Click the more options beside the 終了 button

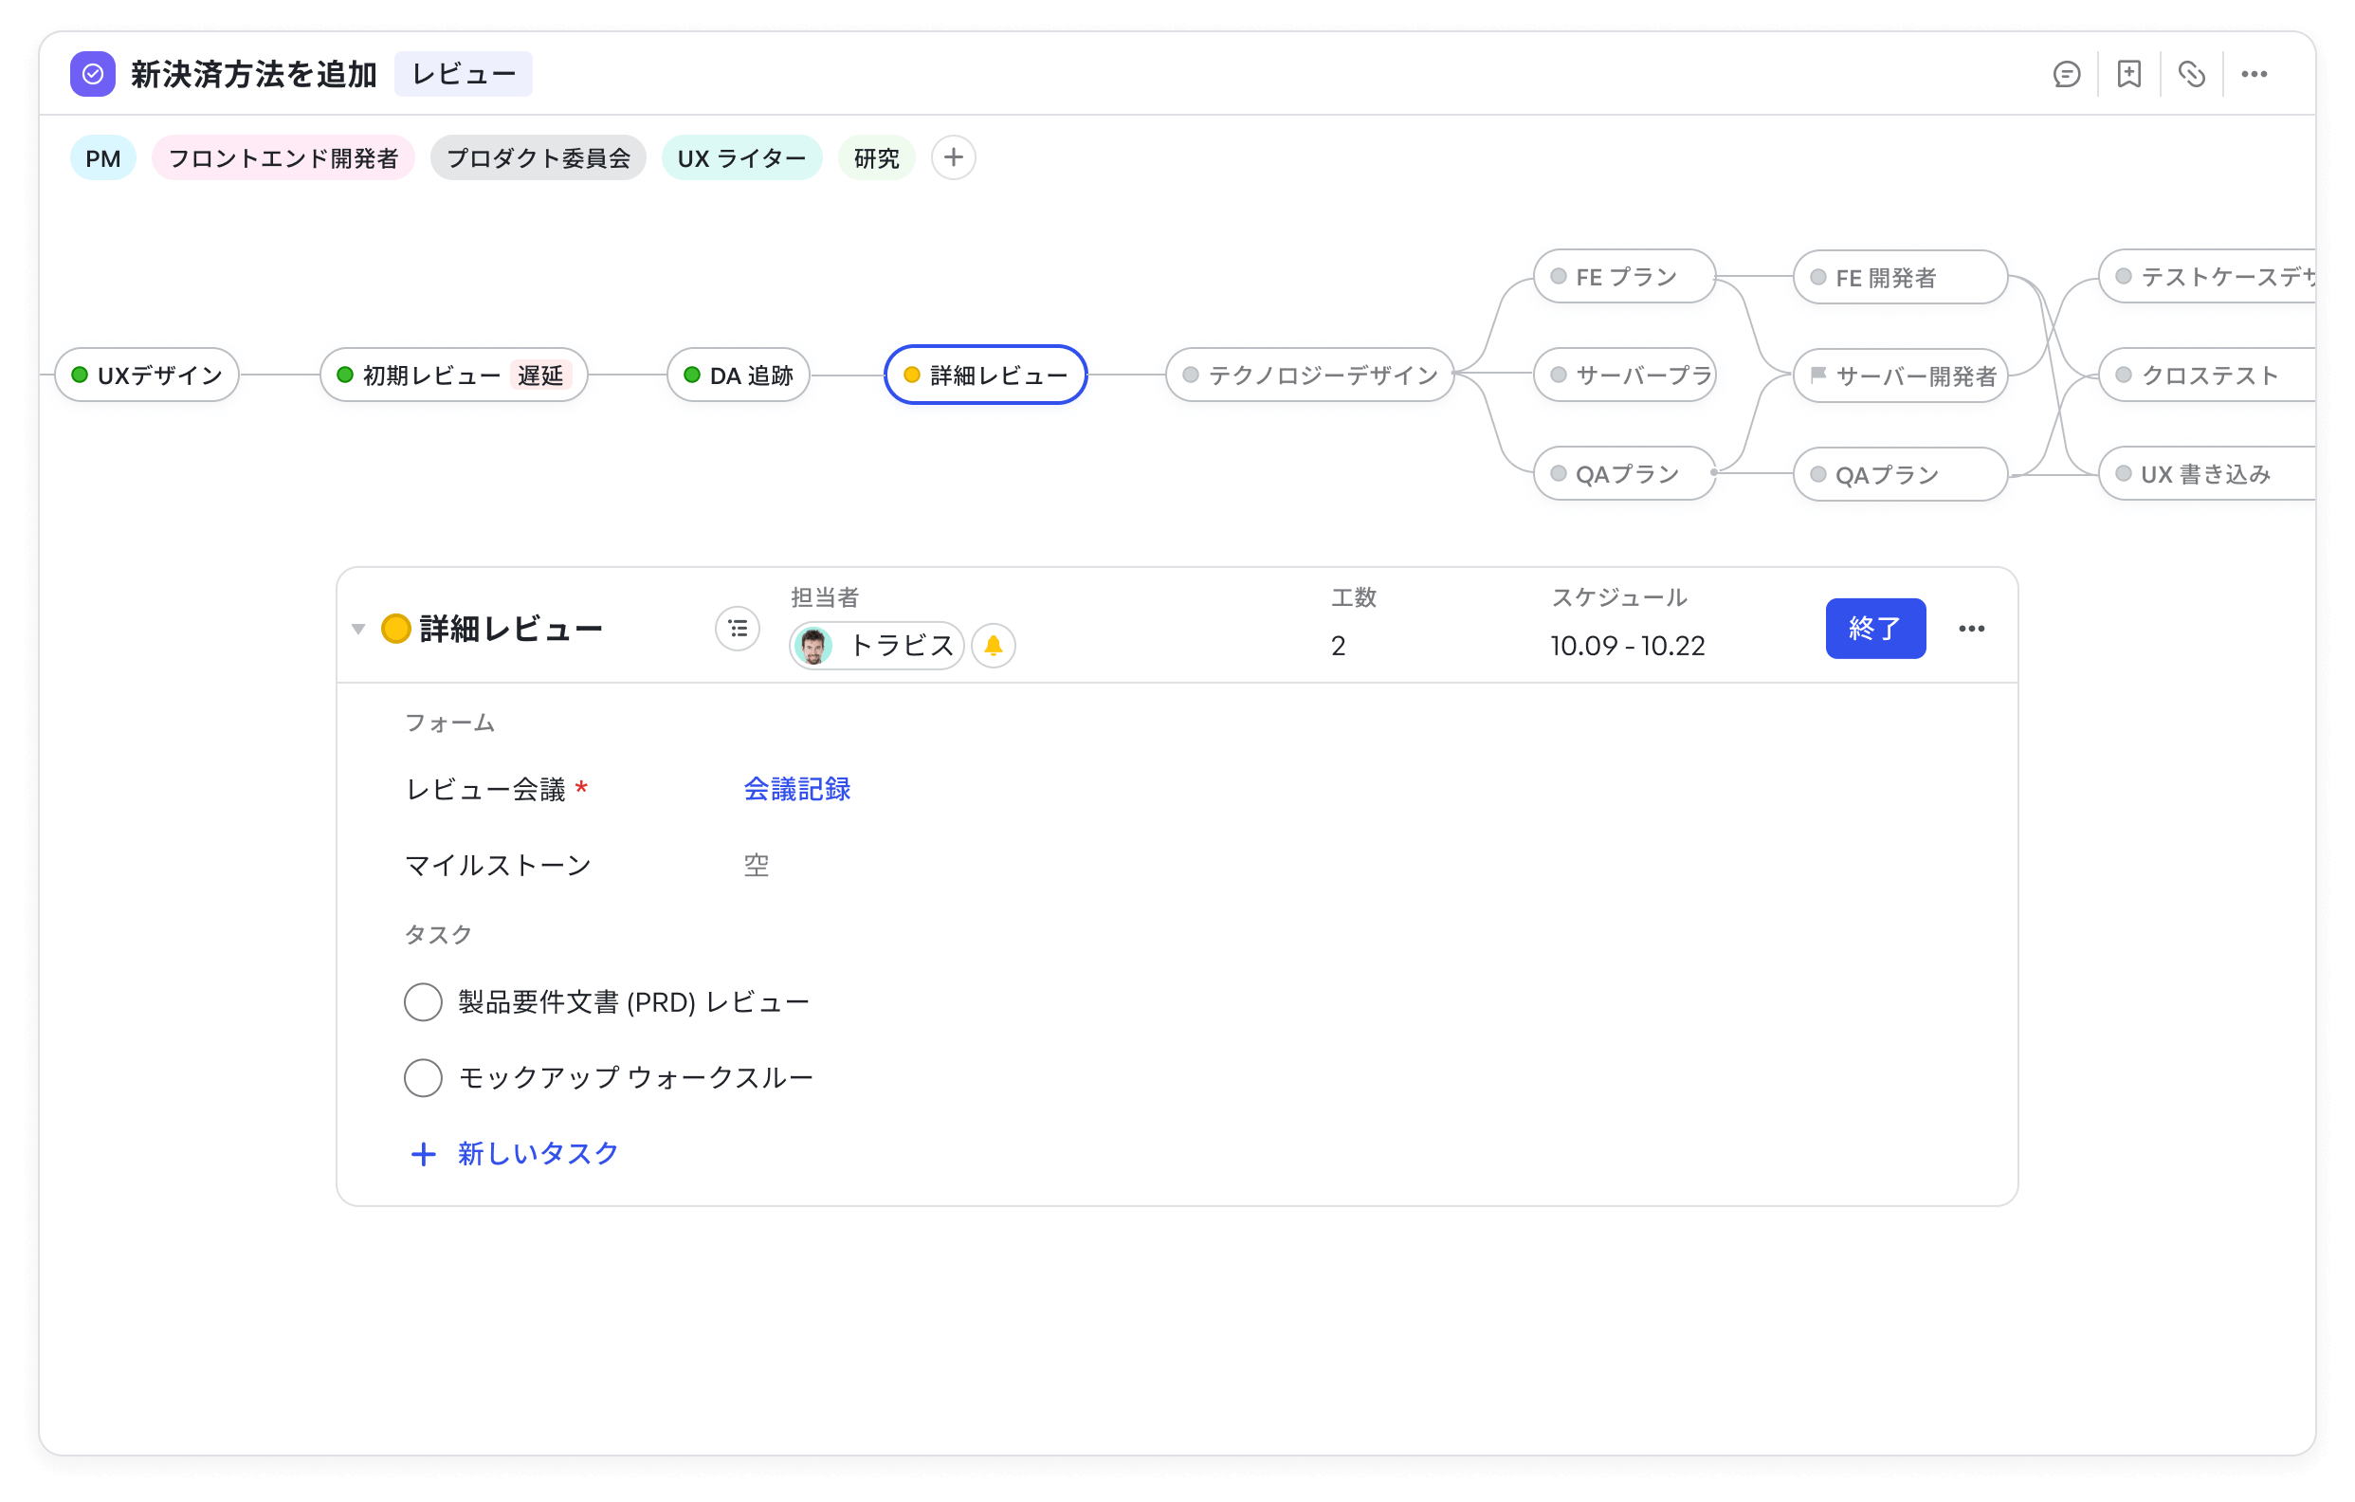pos(1972,629)
